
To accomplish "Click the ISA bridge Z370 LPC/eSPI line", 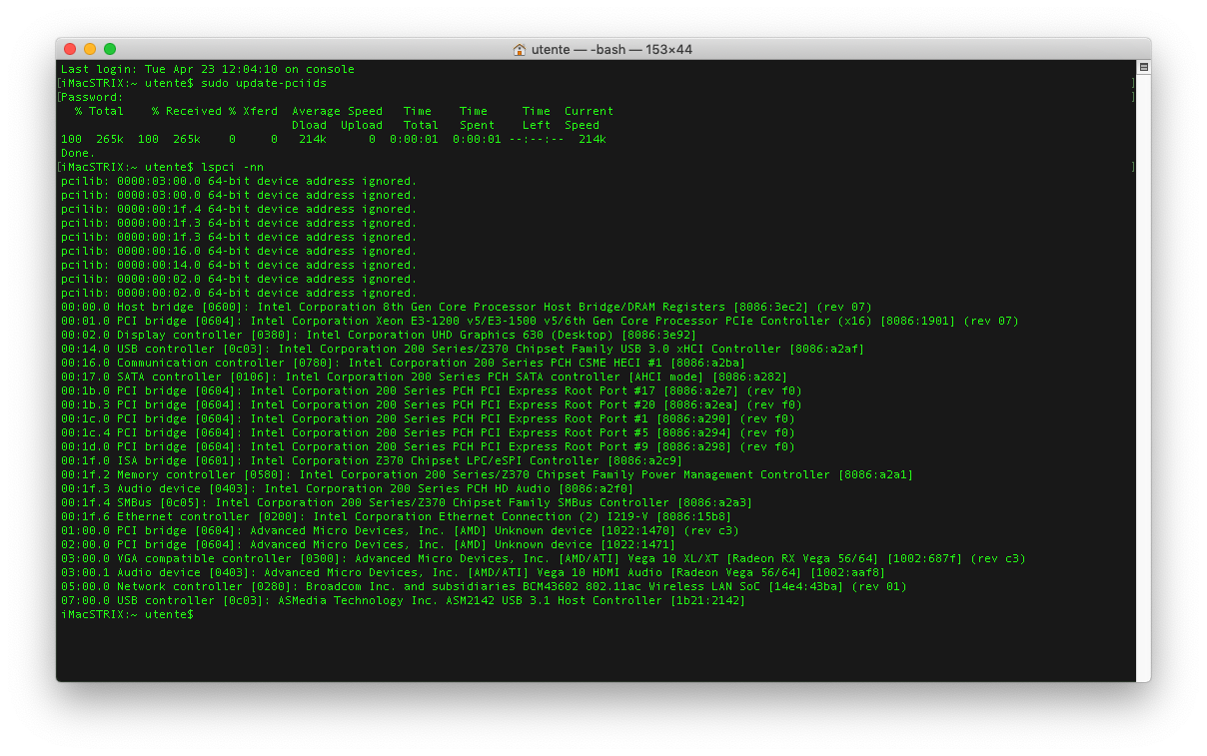I will tap(372, 460).
